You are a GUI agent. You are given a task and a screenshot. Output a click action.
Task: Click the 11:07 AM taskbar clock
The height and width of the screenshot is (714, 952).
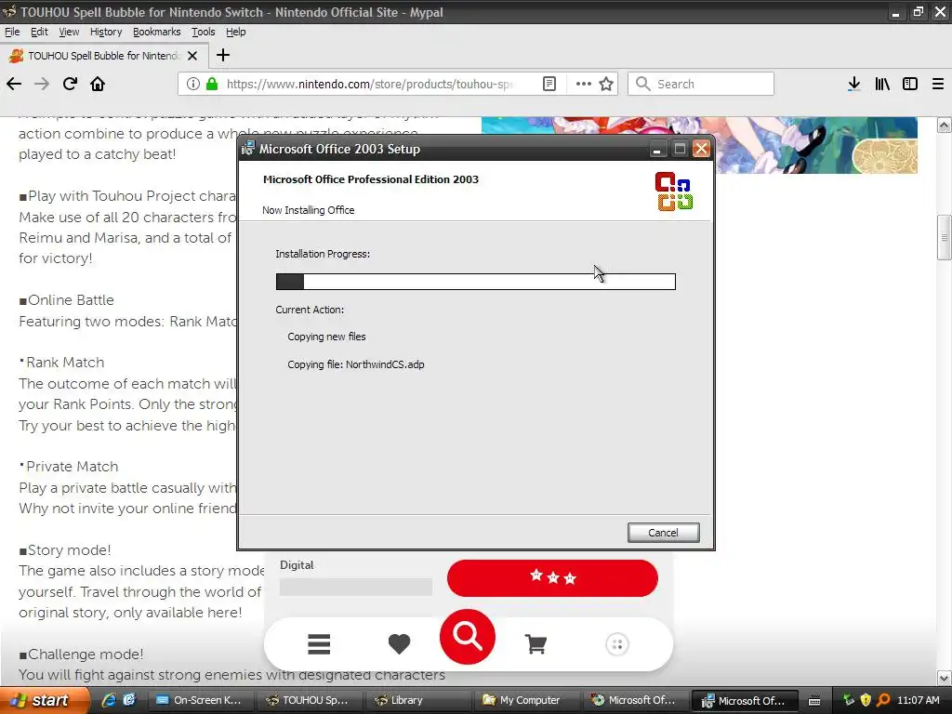[918, 700]
